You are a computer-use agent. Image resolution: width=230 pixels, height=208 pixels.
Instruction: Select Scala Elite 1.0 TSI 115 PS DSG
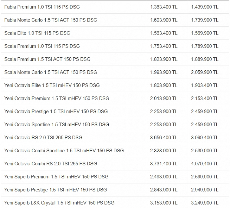pyautogui.click(x=37, y=33)
